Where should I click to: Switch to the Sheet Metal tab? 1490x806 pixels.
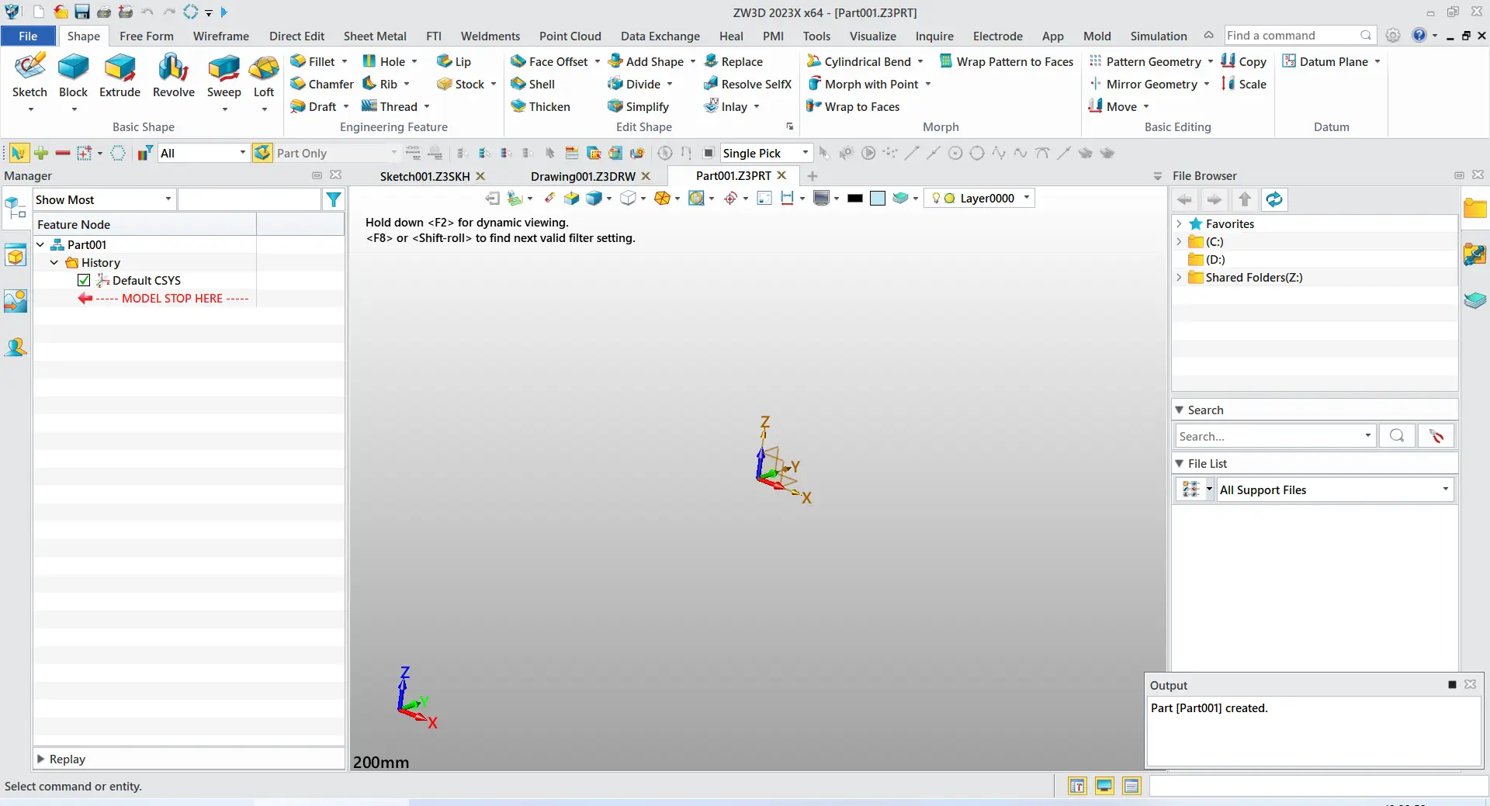[x=375, y=36]
